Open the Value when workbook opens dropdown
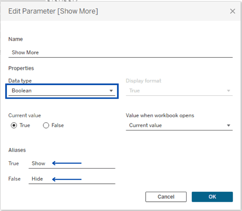This screenshot has height=211, width=242. tap(179, 125)
